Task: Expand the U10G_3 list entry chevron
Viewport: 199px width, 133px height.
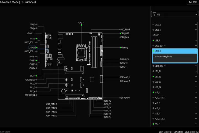Action: tap(196, 25)
